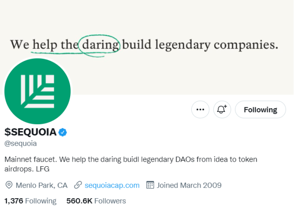Click the Menlo Park, CA location text

pos(41,185)
